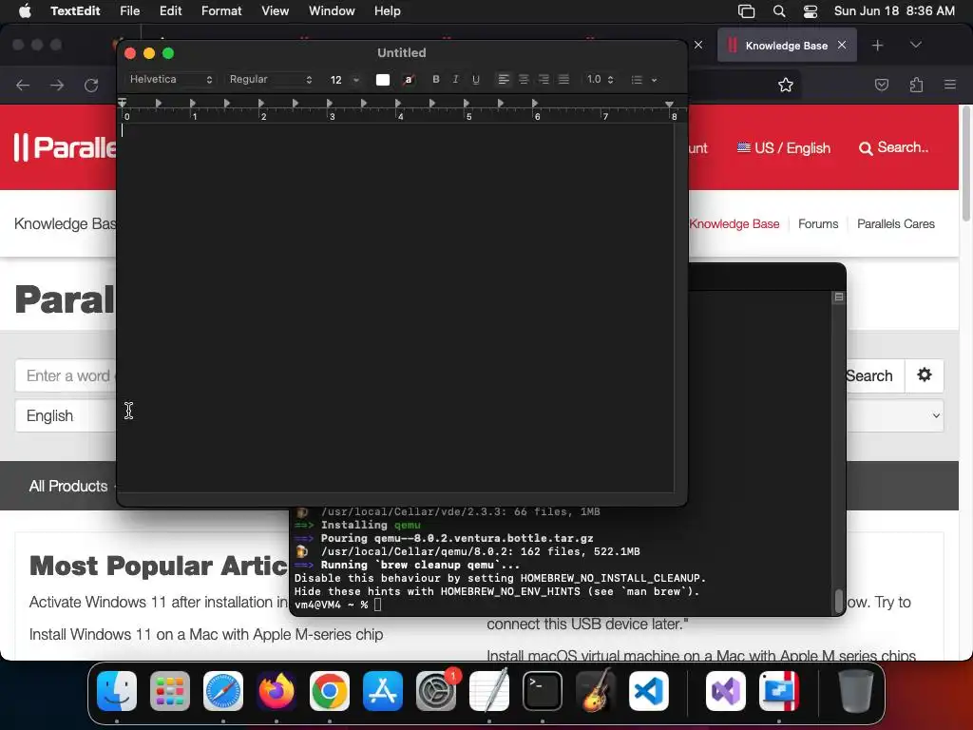The image size is (973, 730).
Task: Open the search settings gear
Action: pyautogui.click(x=925, y=375)
